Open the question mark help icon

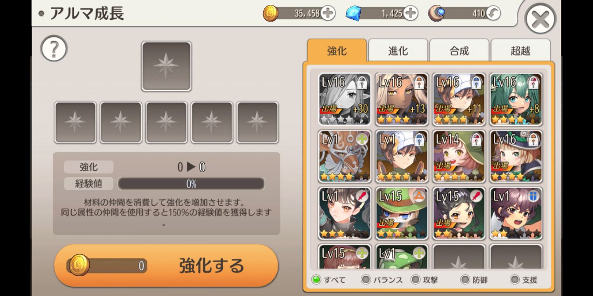(x=54, y=49)
